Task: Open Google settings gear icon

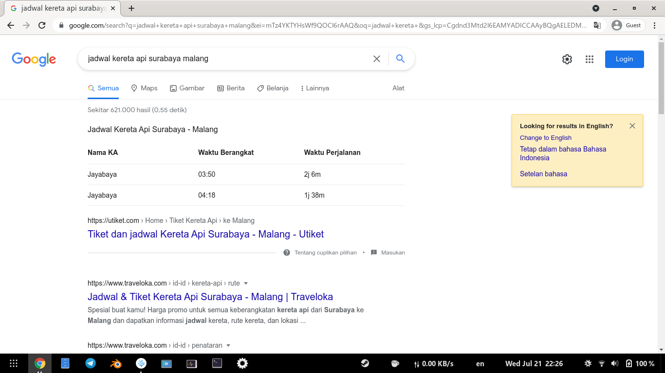Action: tap(567, 59)
